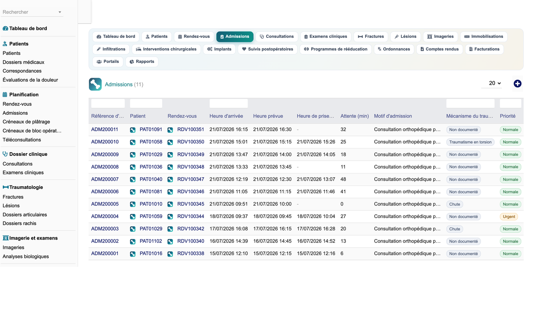The width and height of the screenshot is (535, 331).
Task: Open Dossiers médicaux in sidebar
Action: 23,62
